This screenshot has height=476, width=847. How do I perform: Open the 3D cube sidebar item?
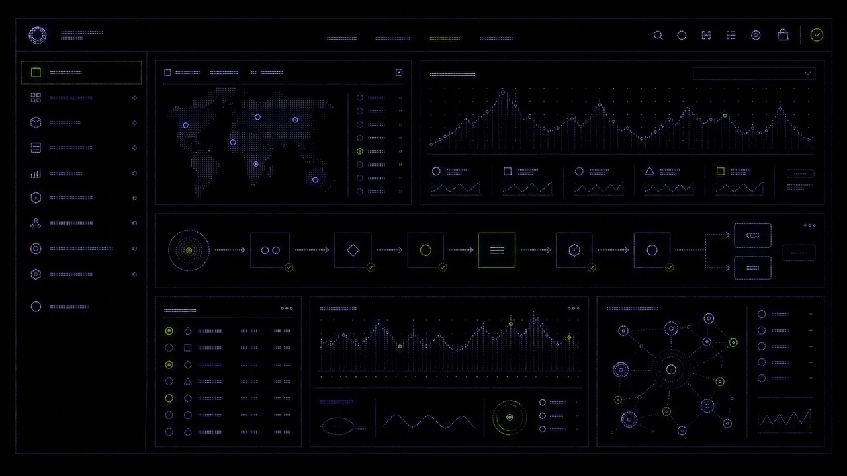tap(36, 122)
